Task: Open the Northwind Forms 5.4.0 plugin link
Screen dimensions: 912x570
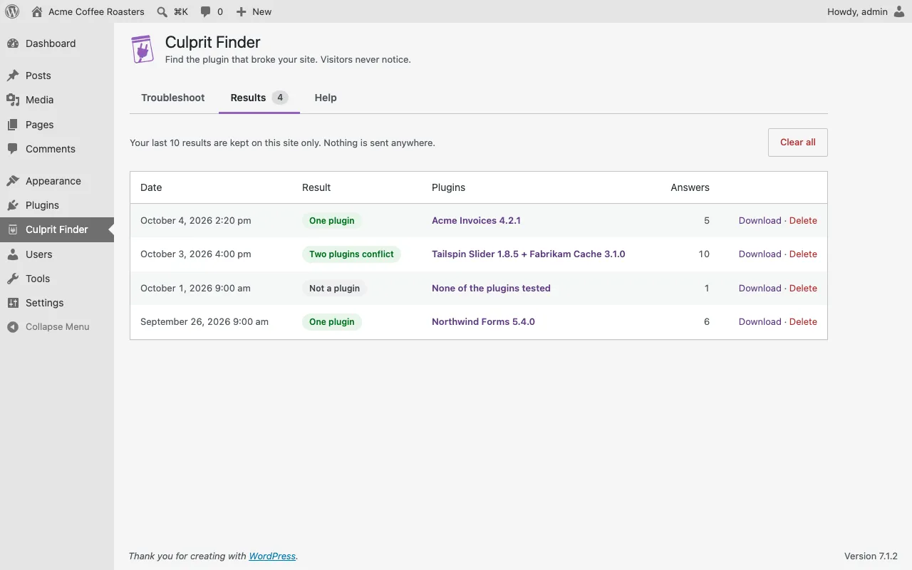Action: [x=483, y=321]
